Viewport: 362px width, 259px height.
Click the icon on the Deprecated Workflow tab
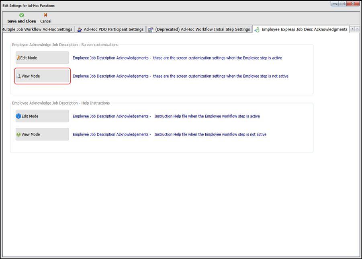click(x=150, y=29)
